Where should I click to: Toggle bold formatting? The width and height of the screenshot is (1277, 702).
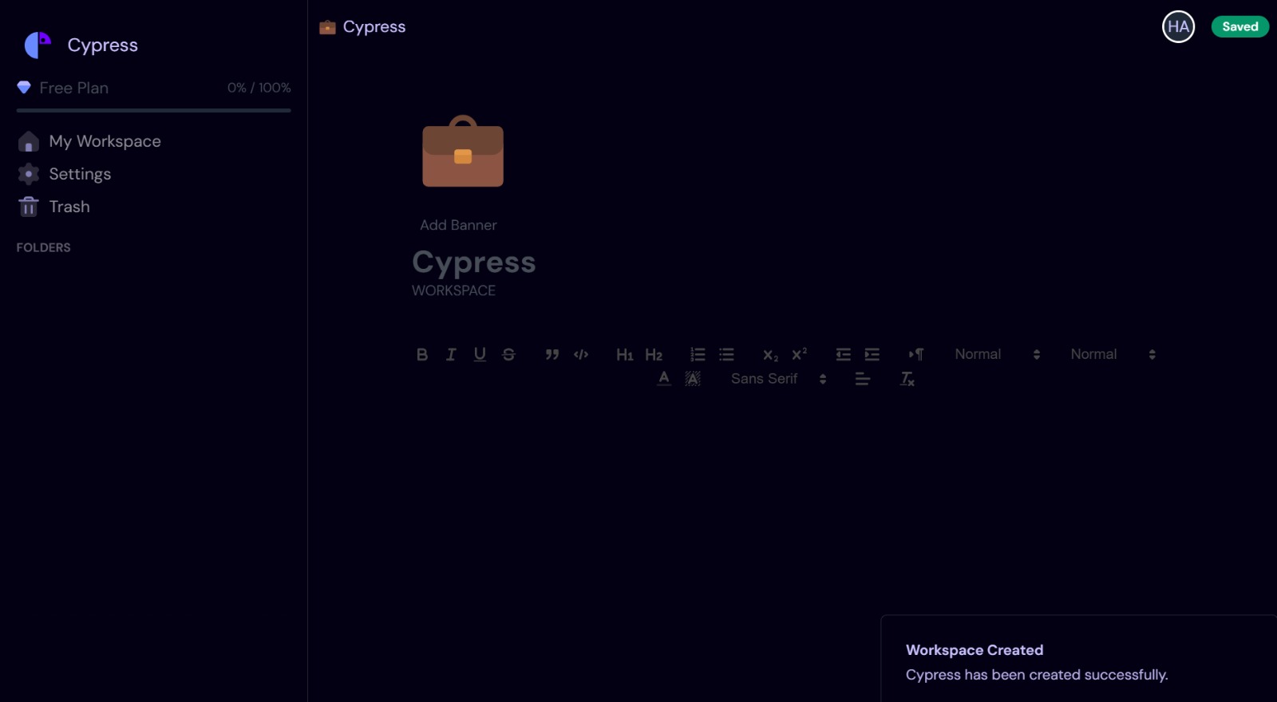pos(422,354)
